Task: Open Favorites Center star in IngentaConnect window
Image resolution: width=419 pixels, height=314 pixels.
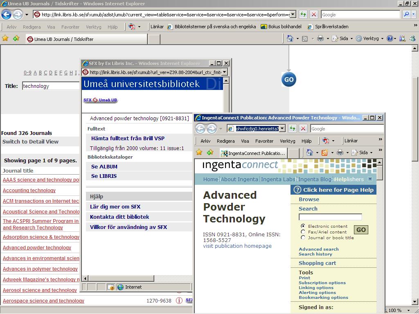Action: [x=199, y=152]
